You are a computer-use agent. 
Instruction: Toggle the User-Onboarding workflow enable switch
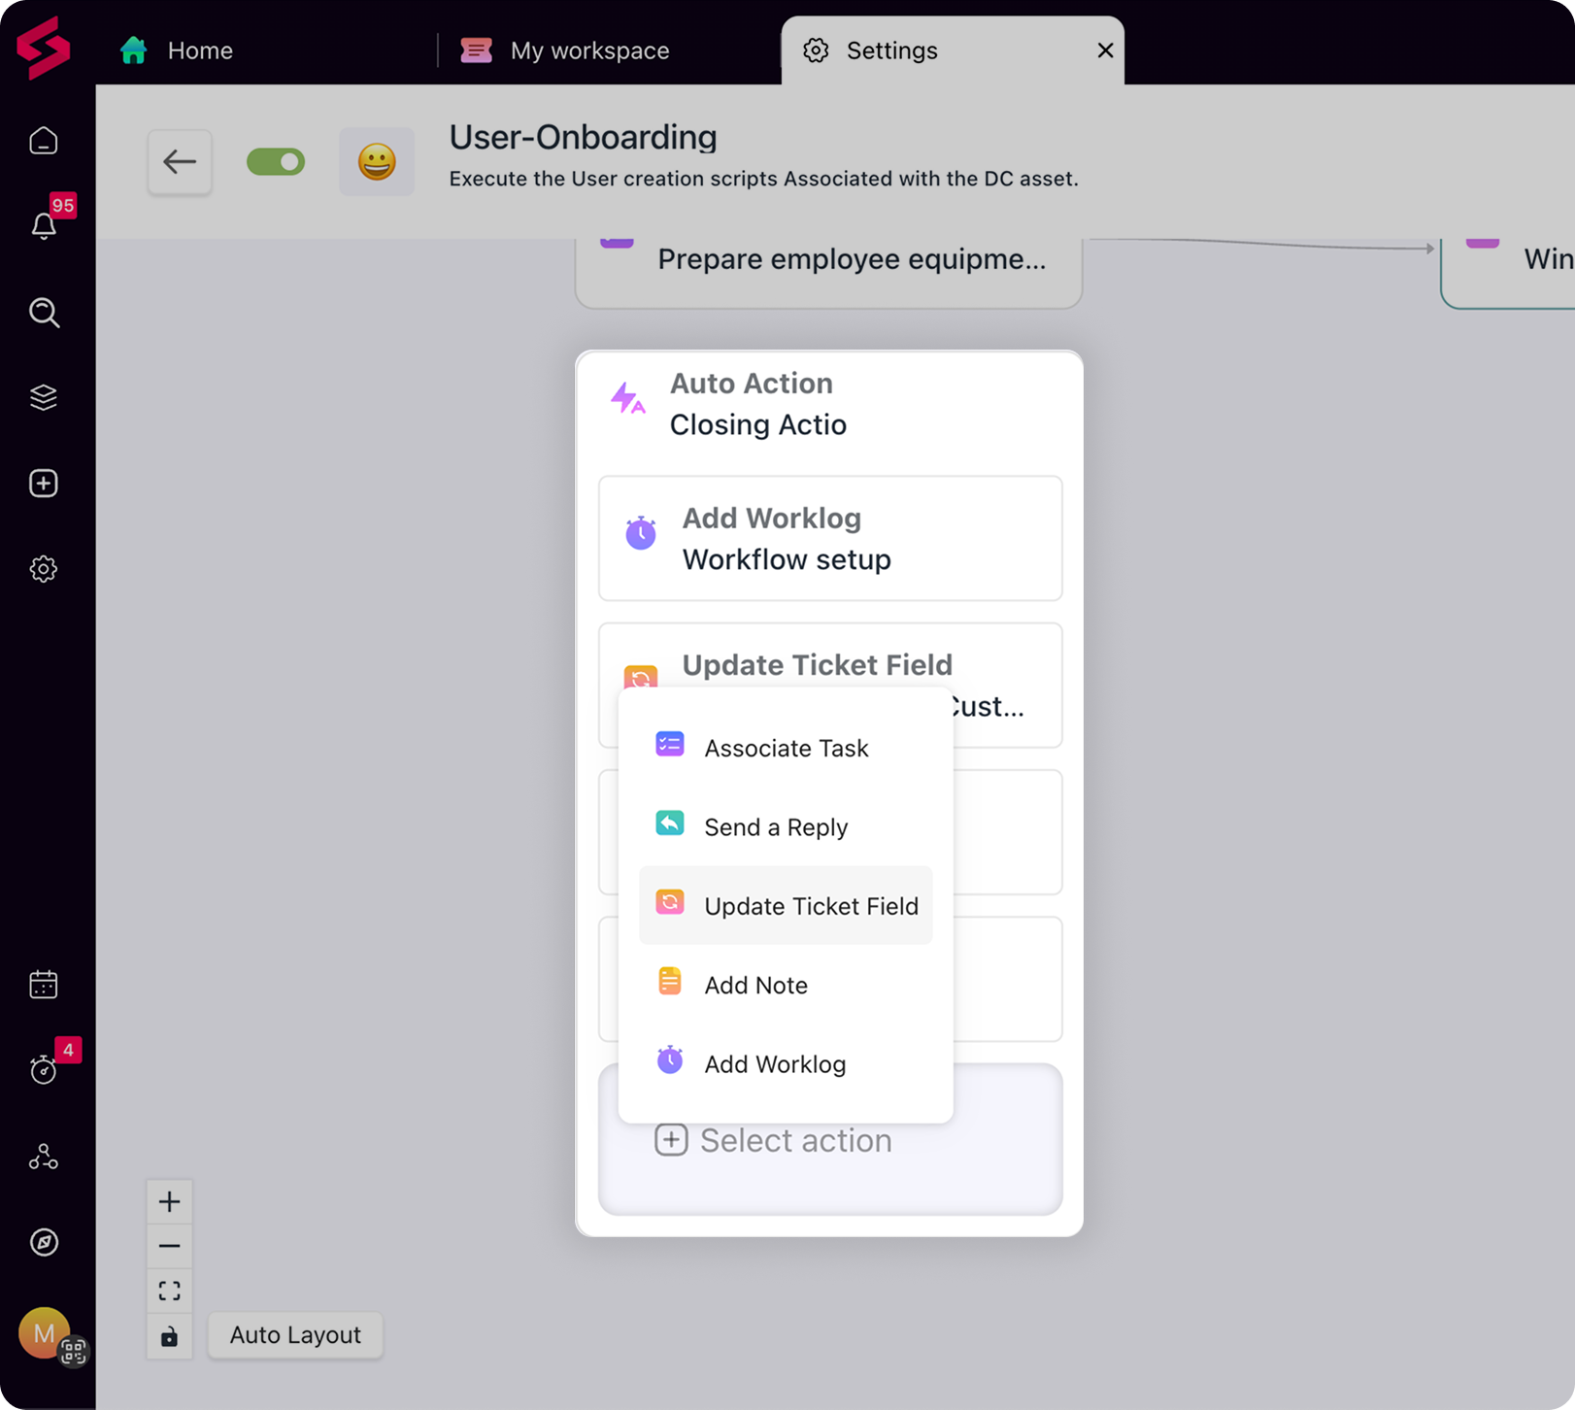click(276, 162)
